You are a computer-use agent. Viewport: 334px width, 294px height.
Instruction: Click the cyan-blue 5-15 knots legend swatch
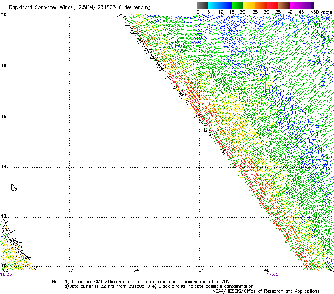[220, 5]
